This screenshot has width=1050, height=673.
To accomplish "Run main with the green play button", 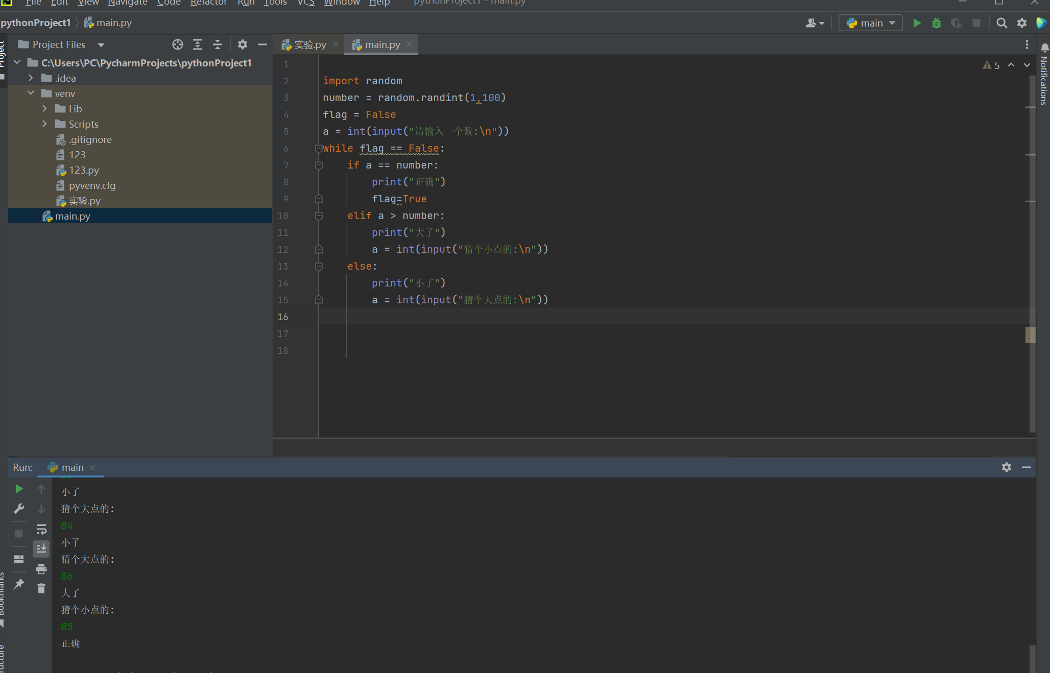I will pyautogui.click(x=917, y=23).
